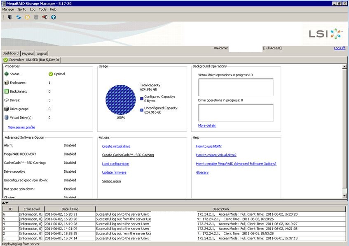Sort log by Date / Time column header

click(x=70, y=209)
